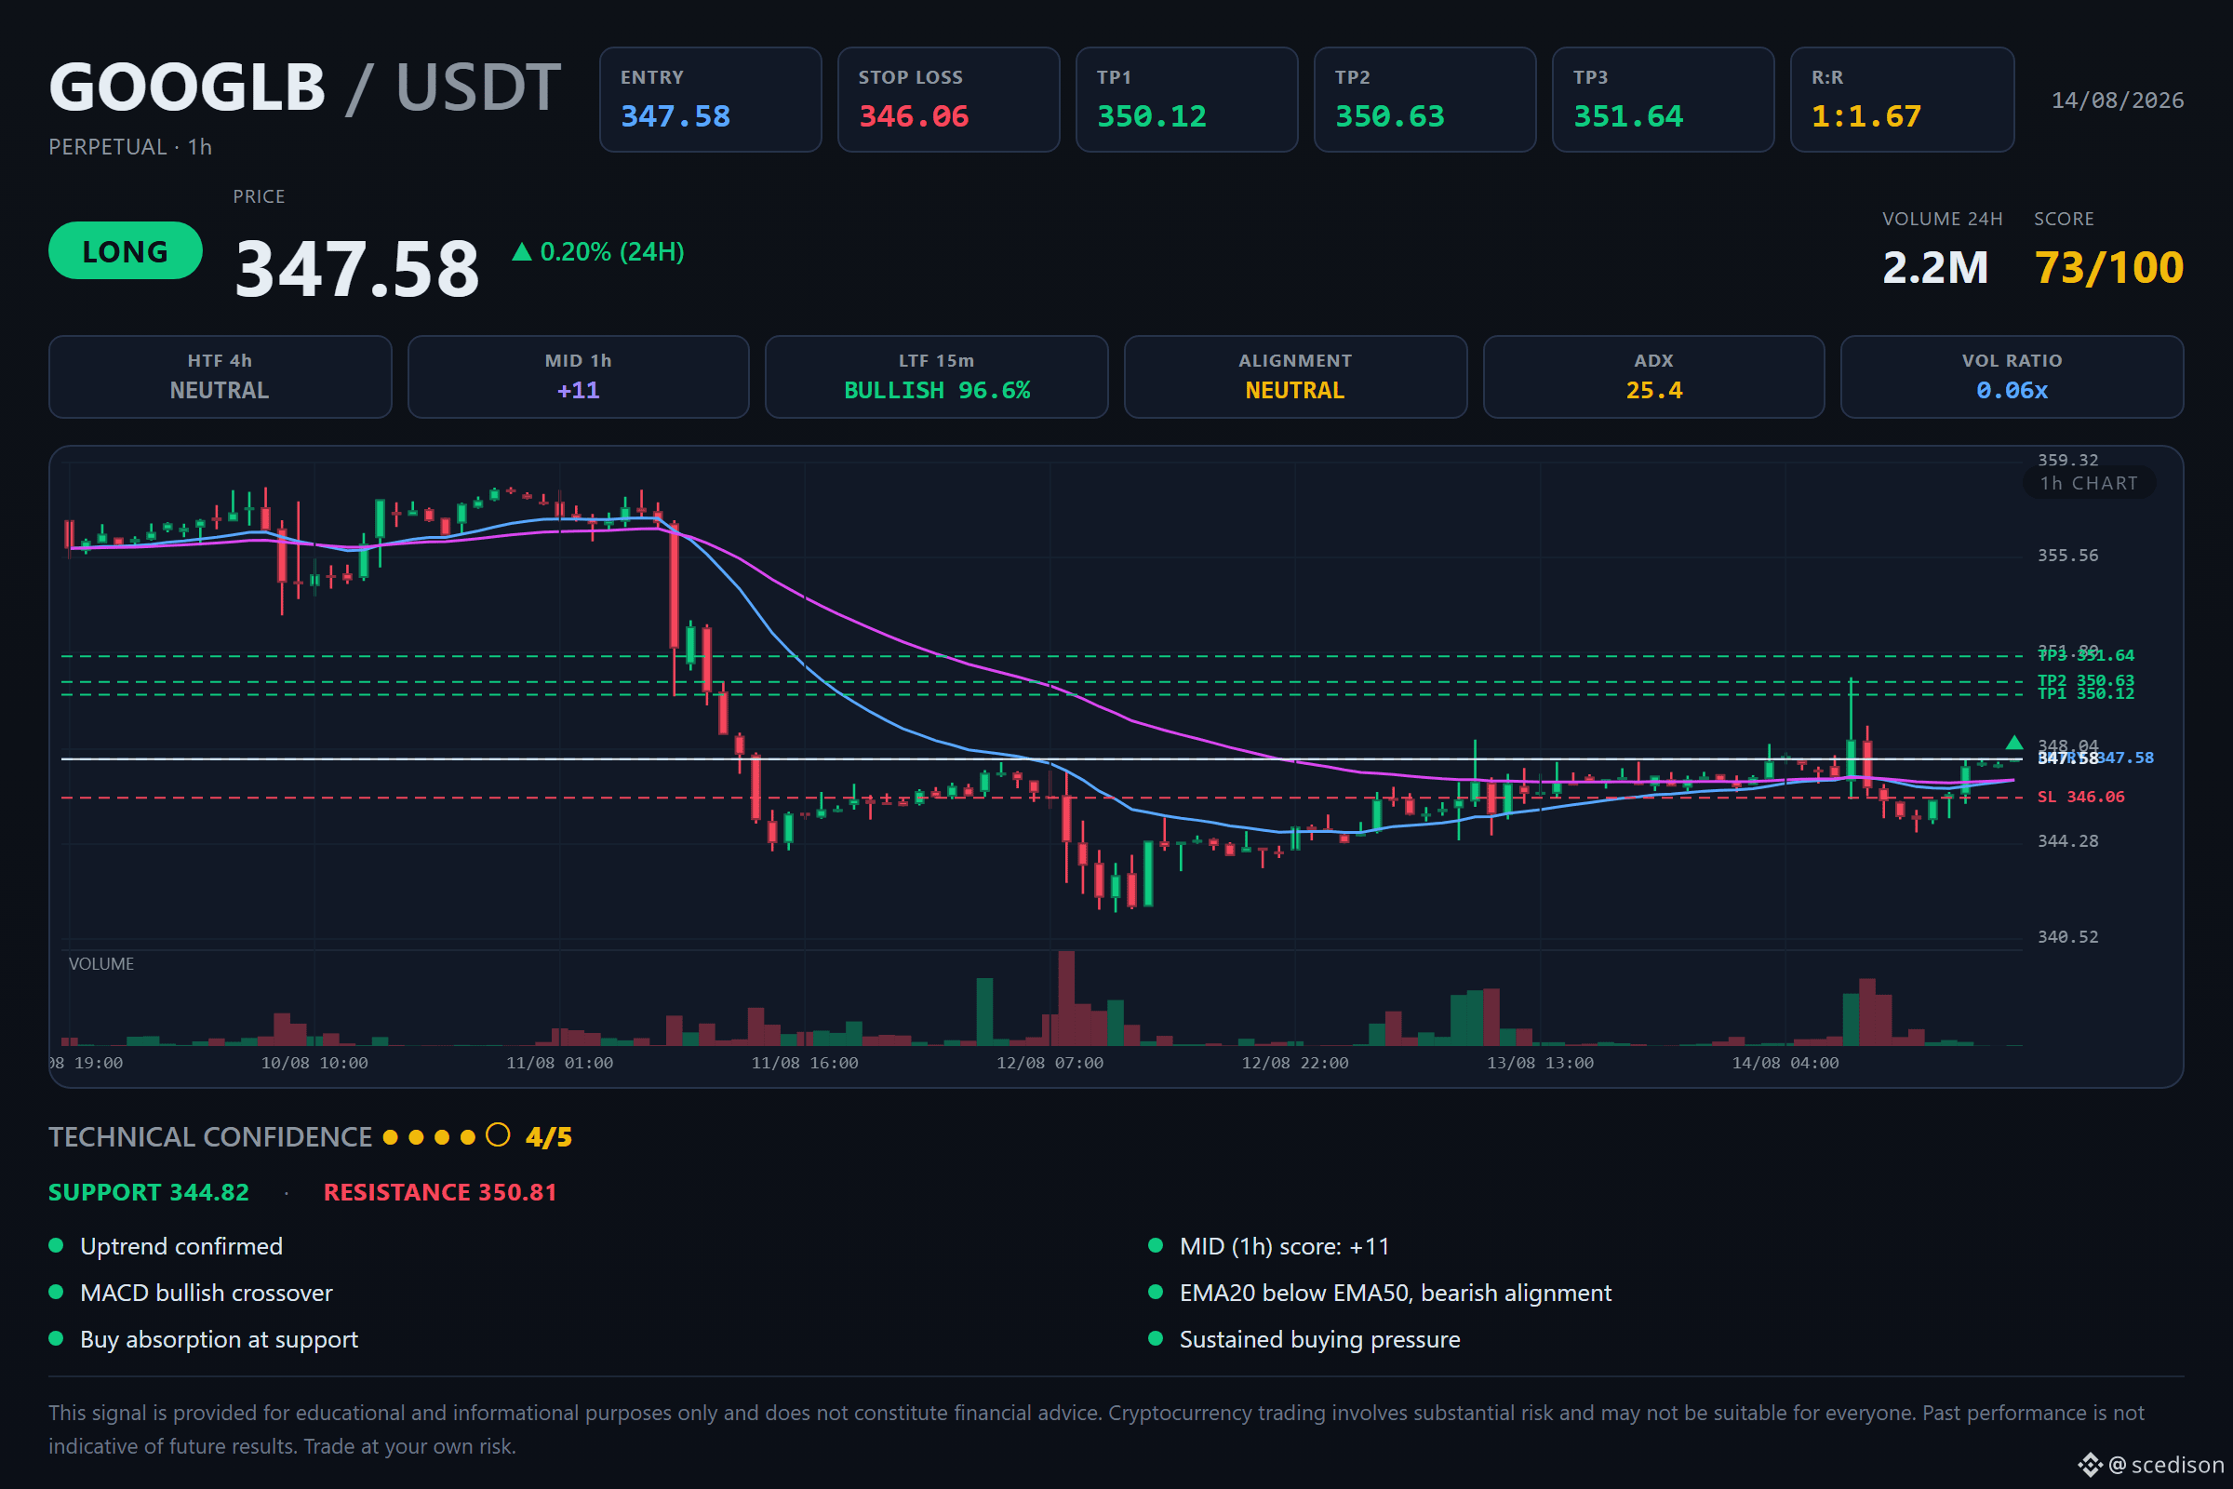This screenshot has width=2233, height=1489.
Task: Click the first filled confidence dot
Action: [x=390, y=1136]
